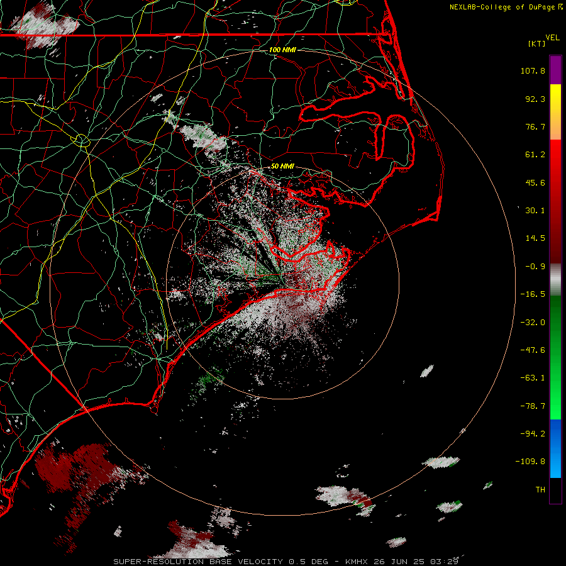Click the TH threshold label
566x566 pixels.
pyautogui.click(x=540, y=490)
